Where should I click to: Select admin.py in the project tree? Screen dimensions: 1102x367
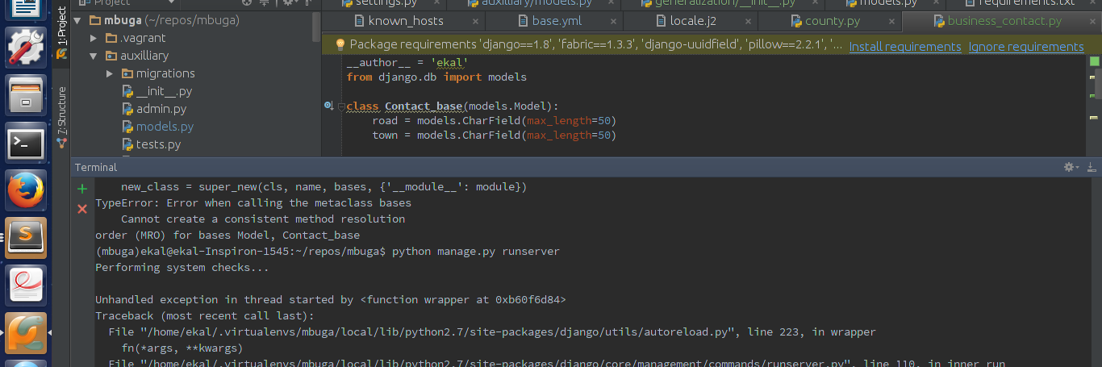[161, 109]
